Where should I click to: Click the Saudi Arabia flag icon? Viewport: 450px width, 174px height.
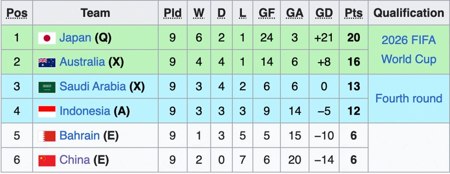(x=47, y=87)
